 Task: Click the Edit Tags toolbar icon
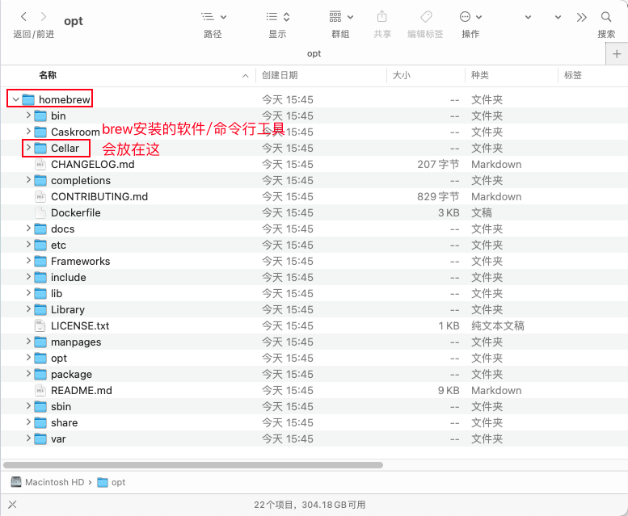425,17
